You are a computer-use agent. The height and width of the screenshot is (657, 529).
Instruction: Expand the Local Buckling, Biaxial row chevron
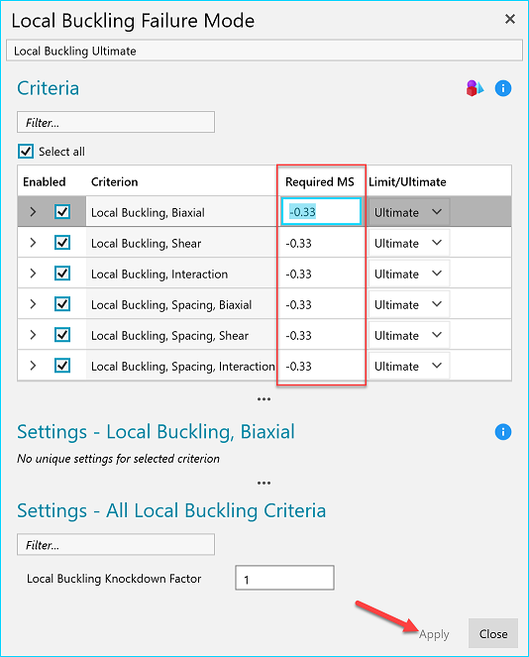pyautogui.click(x=33, y=212)
